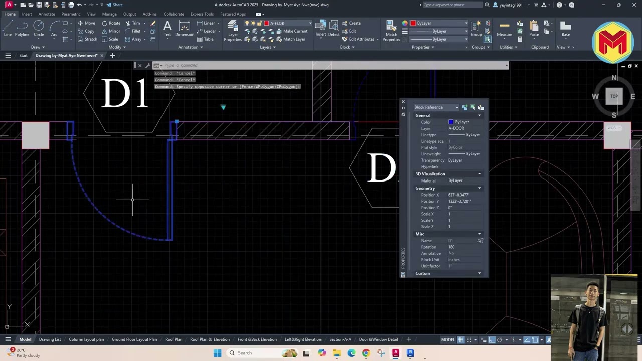Select the Line drawing tool

coord(8,29)
